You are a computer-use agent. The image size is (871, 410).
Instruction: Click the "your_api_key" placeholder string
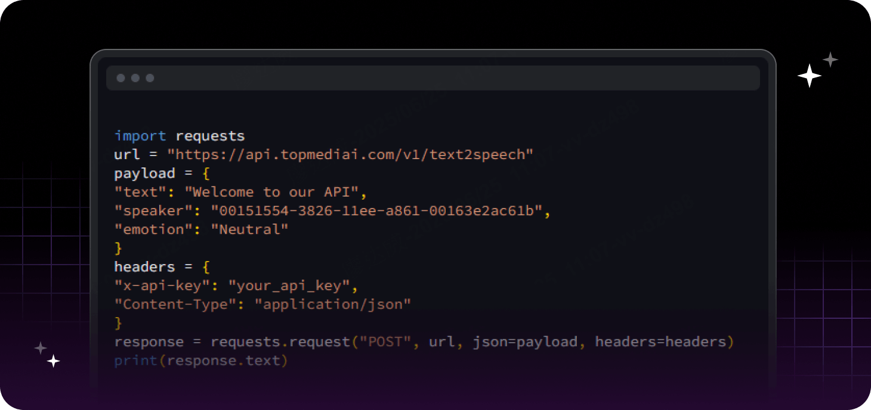click(x=289, y=286)
